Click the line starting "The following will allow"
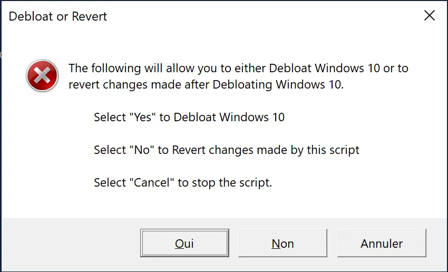Image resolution: width=448 pixels, height=272 pixels. click(238, 69)
